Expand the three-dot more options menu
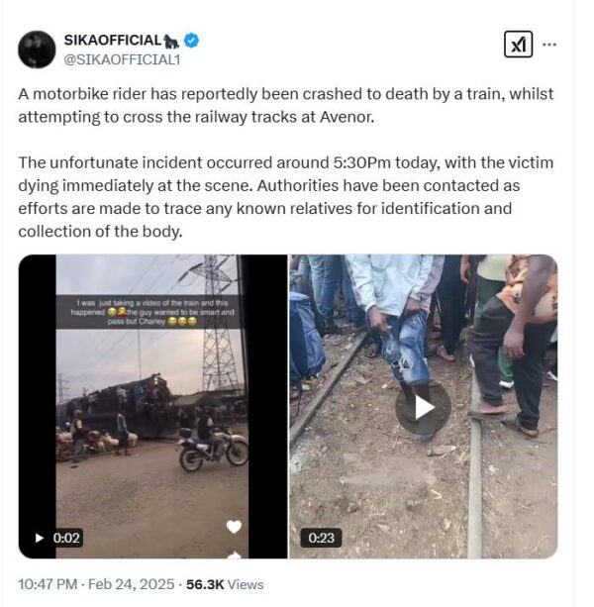Screen dimensions: 594x607 [550, 45]
